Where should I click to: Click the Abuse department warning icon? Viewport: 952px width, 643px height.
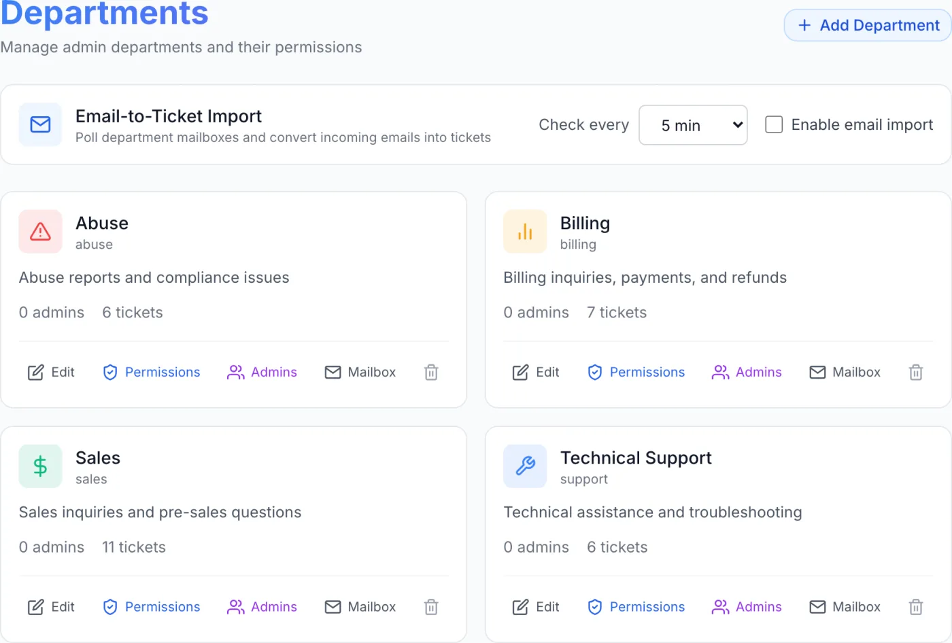[40, 231]
